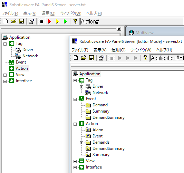This screenshot has width=184, height=173.
Task: Click yellow Play arrow in back window
Action: 58,21
